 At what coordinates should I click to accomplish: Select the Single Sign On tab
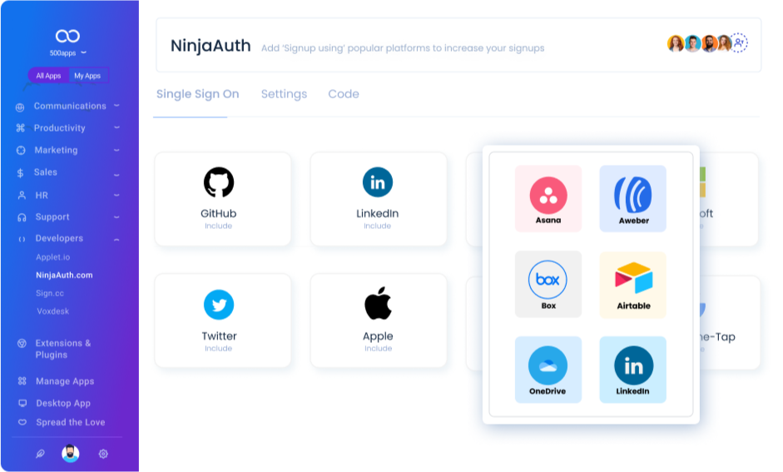pyautogui.click(x=198, y=94)
